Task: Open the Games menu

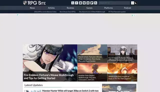Action: tap(89, 8)
